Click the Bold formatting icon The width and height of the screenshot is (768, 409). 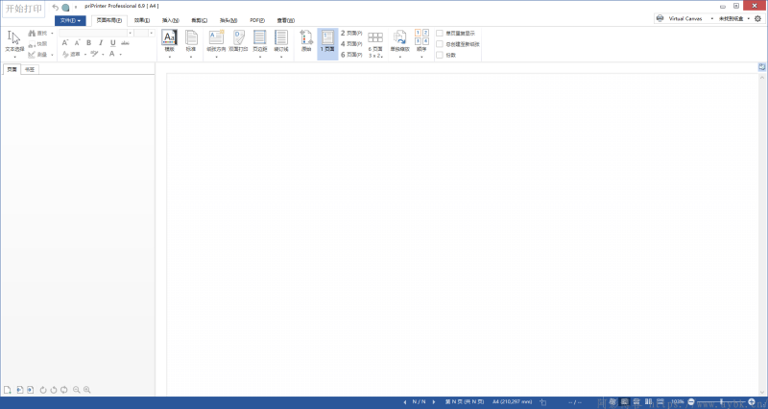[x=88, y=43]
